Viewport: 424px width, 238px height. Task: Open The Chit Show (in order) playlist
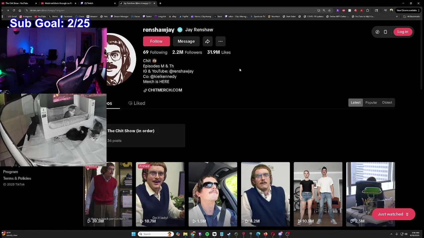point(146,136)
